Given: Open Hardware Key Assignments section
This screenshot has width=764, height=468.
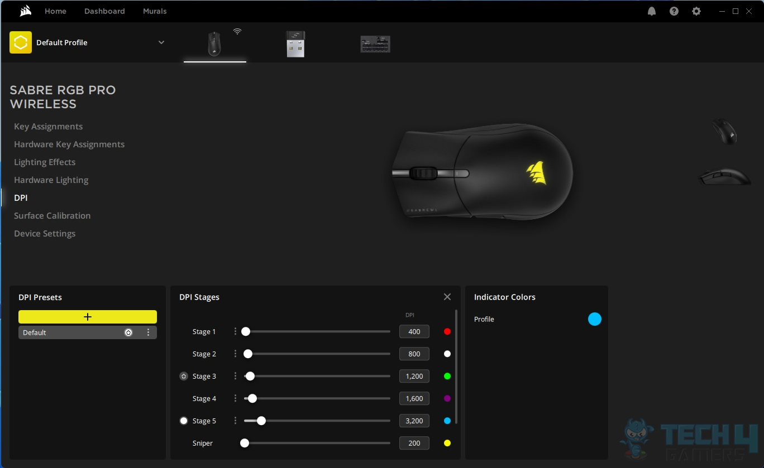Looking at the screenshot, I should [69, 144].
